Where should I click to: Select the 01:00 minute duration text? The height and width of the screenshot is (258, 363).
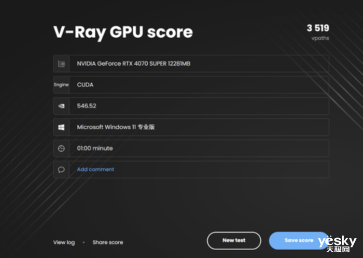tap(95, 148)
